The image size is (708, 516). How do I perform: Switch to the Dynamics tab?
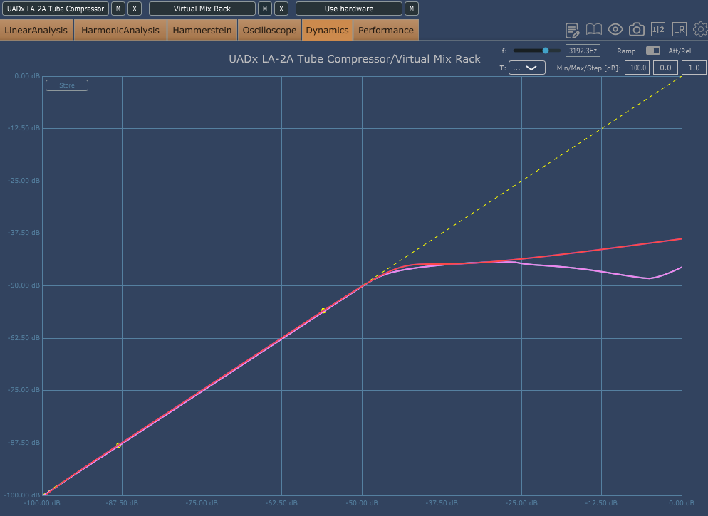coord(327,30)
